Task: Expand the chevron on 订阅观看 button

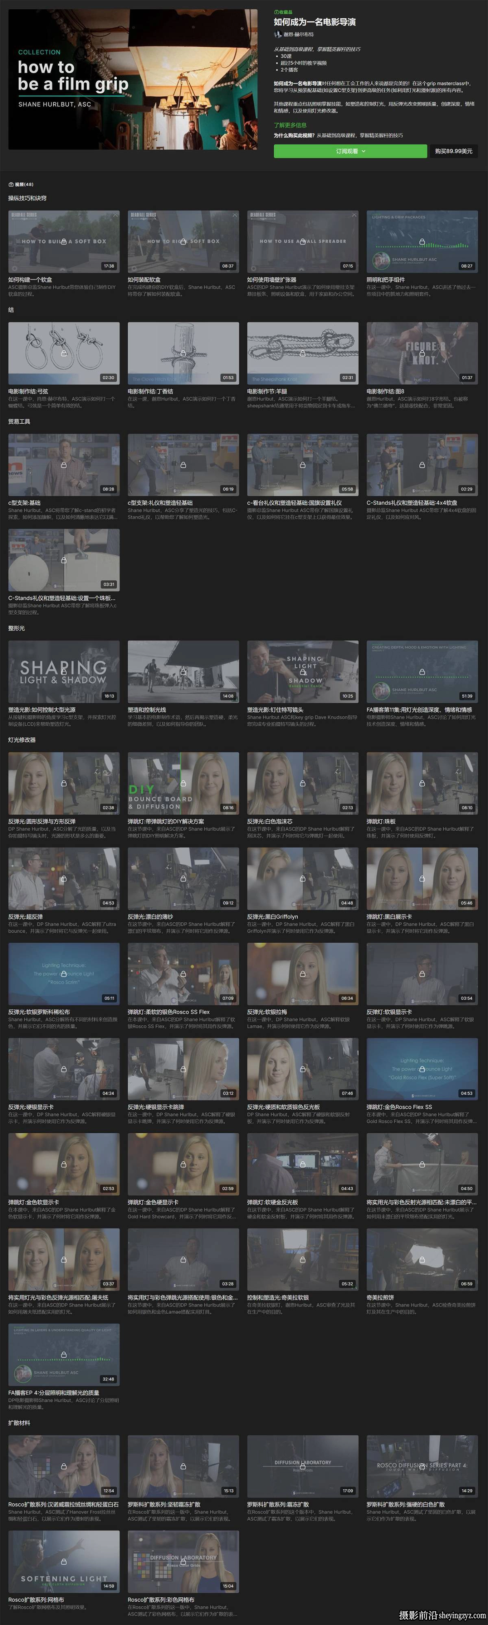Action: [x=363, y=152]
